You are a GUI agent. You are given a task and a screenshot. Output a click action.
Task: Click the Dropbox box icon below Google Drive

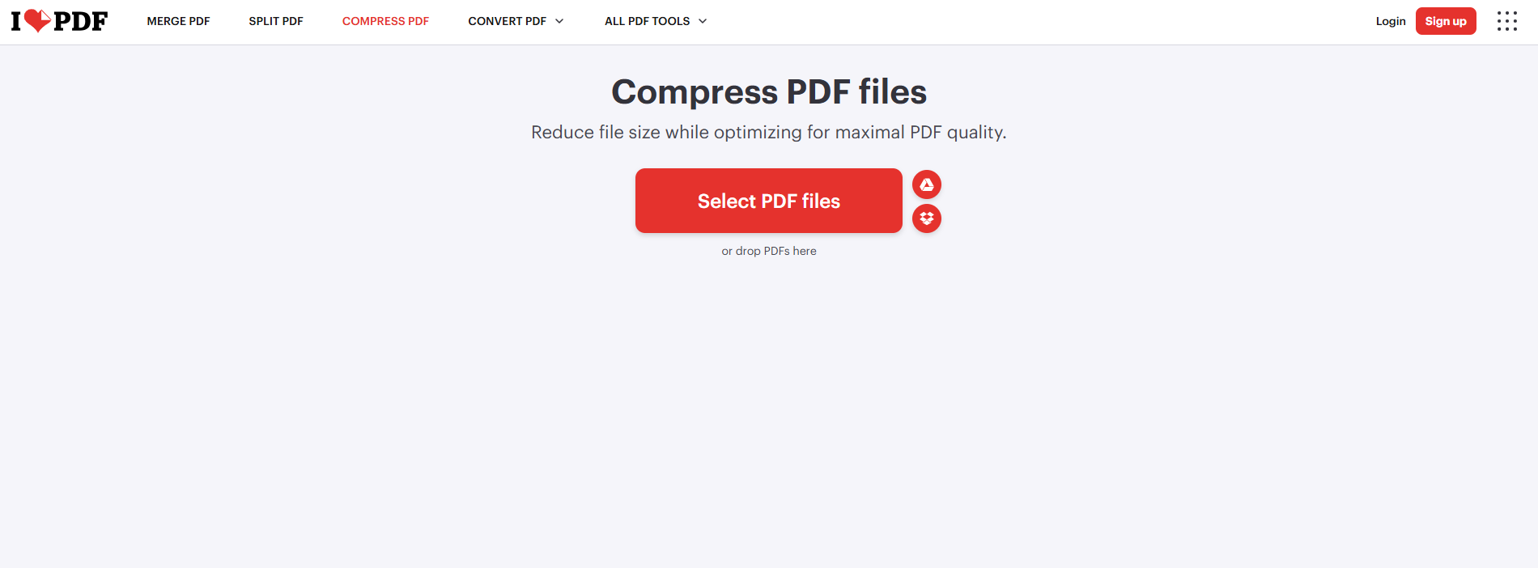(927, 218)
